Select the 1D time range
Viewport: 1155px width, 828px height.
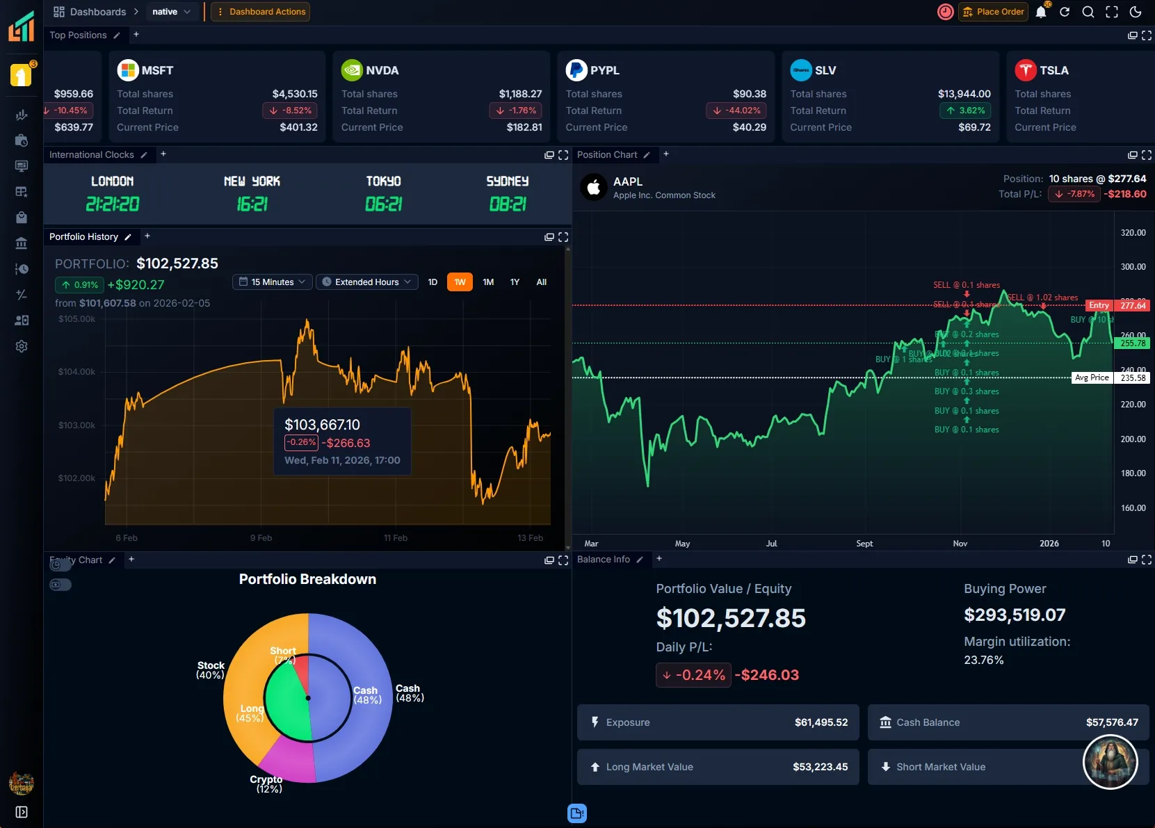coord(433,282)
